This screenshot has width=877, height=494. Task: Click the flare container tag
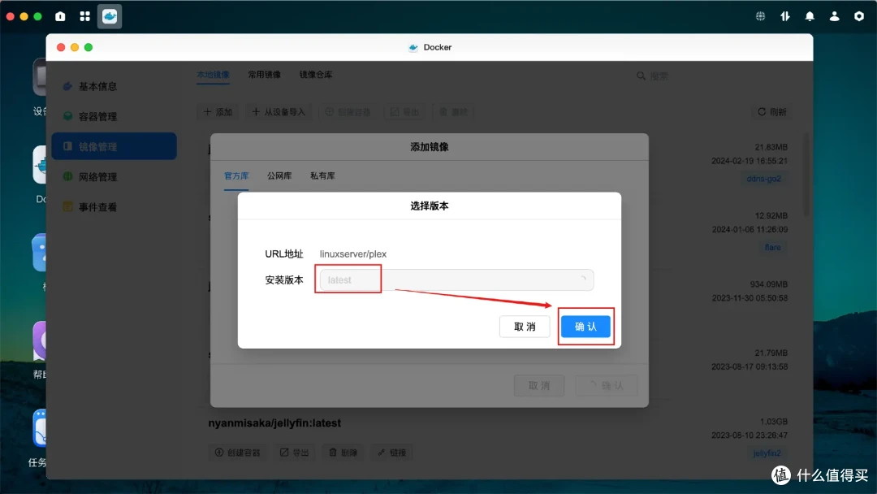pyautogui.click(x=772, y=247)
